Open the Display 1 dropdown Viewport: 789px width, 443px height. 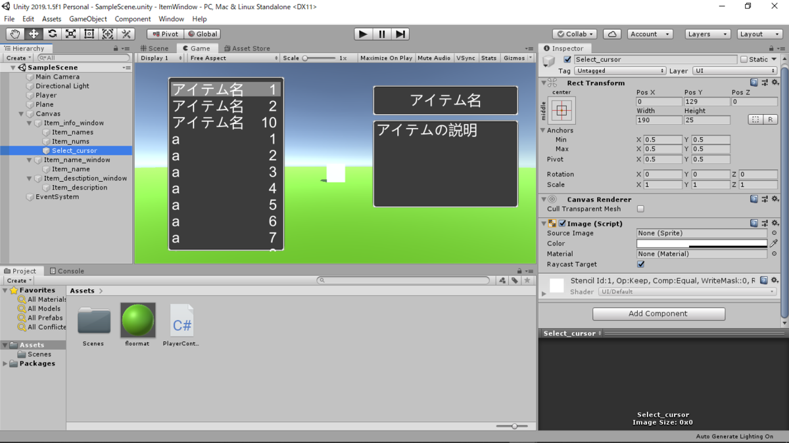[161, 58]
